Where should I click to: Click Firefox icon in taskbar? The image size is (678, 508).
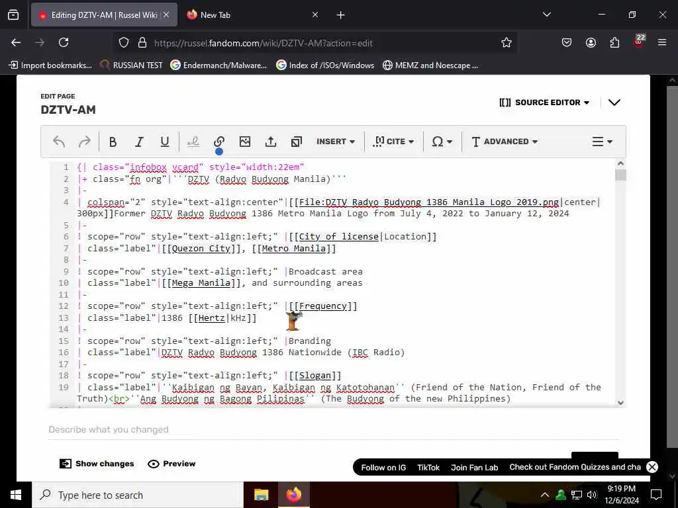pos(293,495)
